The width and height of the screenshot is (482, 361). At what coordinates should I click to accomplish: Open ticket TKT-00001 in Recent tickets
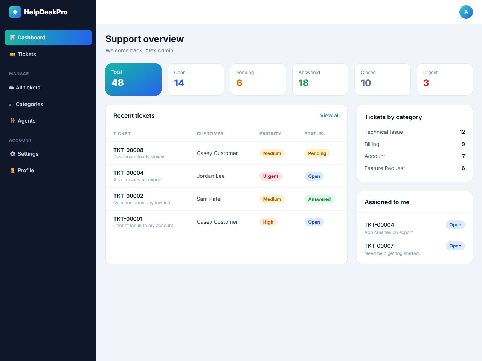point(128,219)
